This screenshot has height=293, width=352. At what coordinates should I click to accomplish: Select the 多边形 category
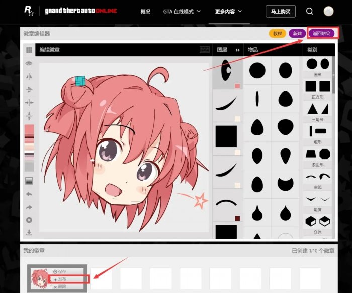click(x=317, y=157)
